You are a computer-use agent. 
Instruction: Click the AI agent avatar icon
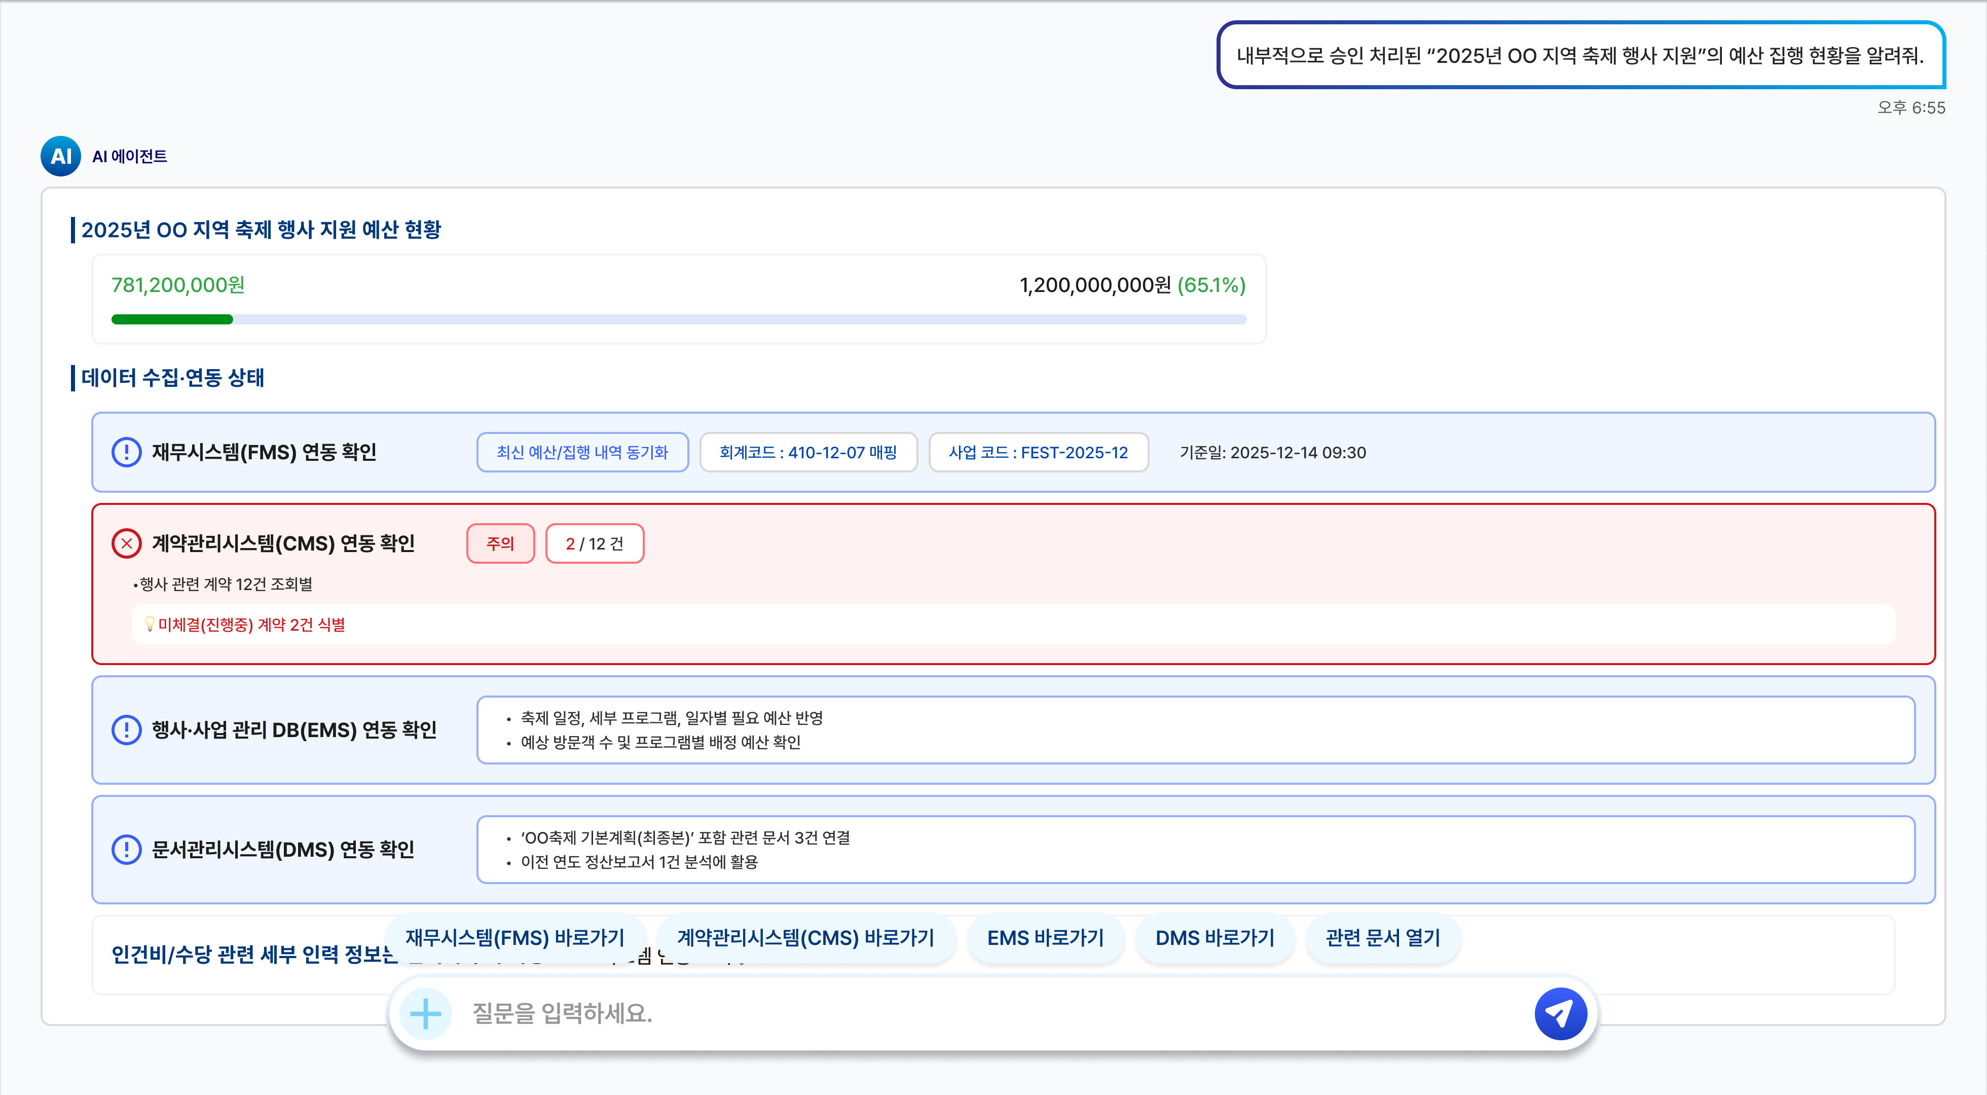pyautogui.click(x=60, y=156)
